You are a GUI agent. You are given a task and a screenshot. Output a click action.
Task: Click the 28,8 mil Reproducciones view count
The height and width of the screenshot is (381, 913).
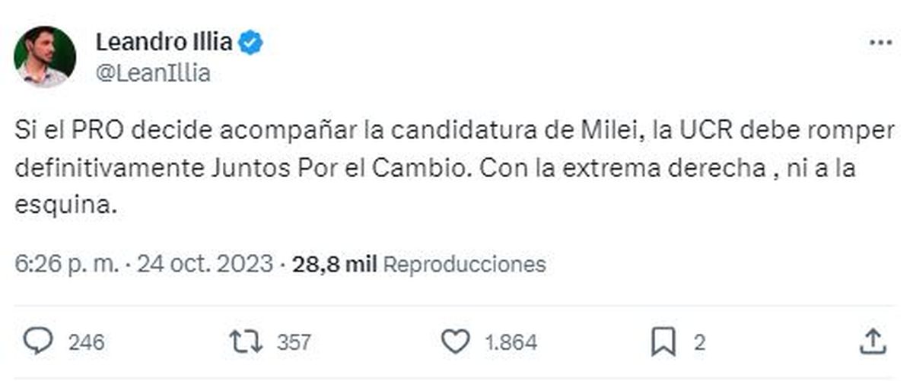tap(419, 264)
